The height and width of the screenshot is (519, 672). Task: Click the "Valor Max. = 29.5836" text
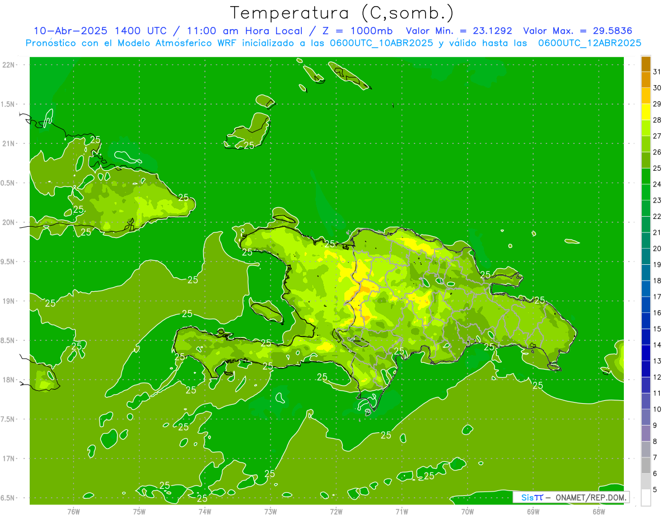[x=577, y=31]
